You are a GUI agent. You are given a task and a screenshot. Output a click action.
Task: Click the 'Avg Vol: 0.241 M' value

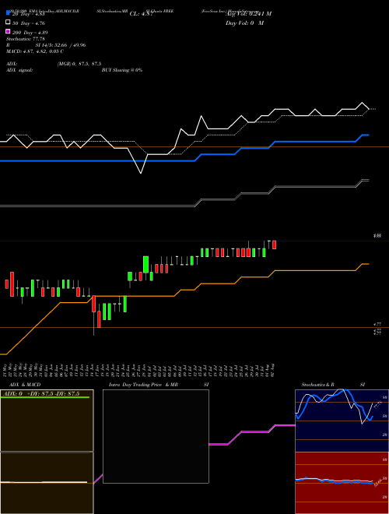(248, 14)
